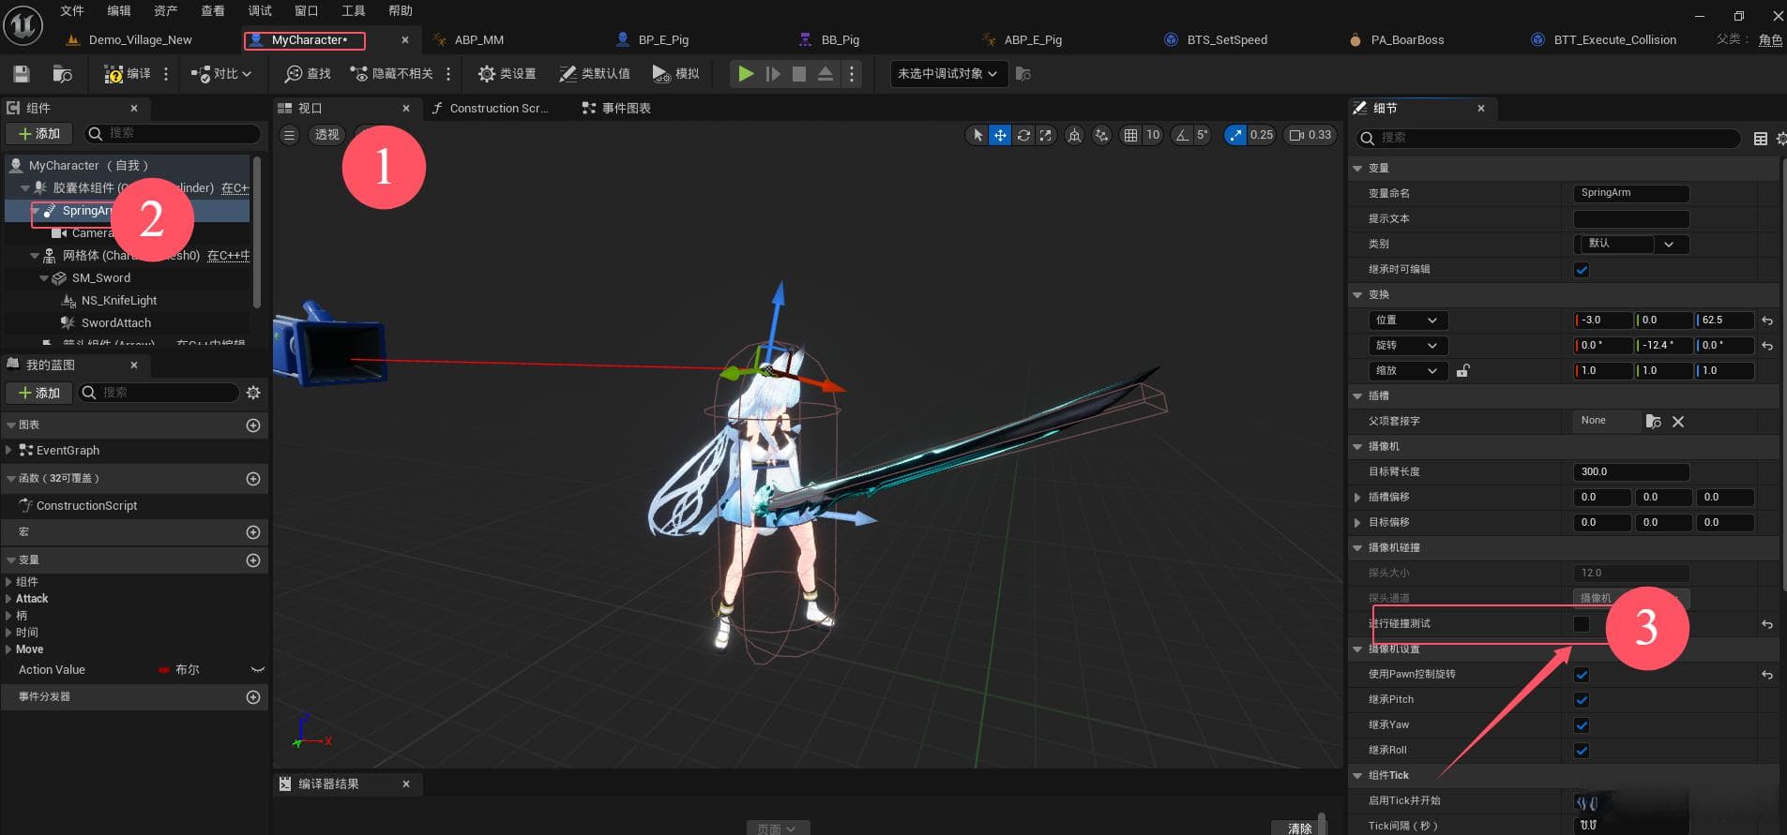
Task: Open grid snap size value 10
Action: click(1153, 135)
